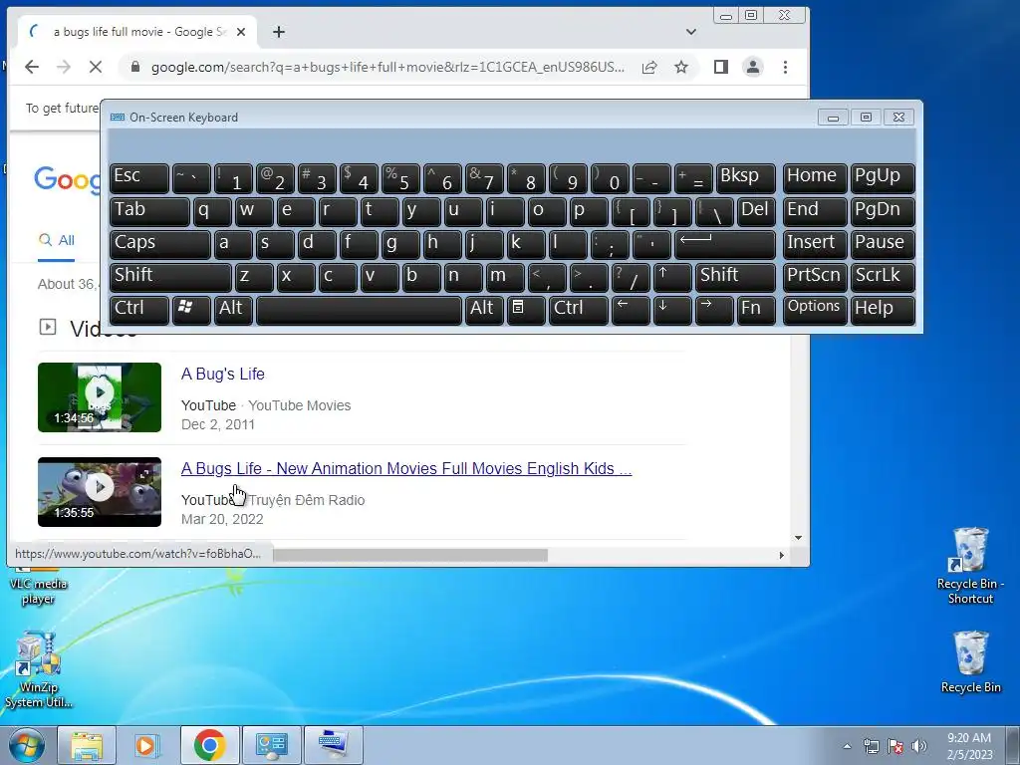Click the Enter arrow key on keyboard
This screenshot has width=1020, height=765.
point(725,245)
